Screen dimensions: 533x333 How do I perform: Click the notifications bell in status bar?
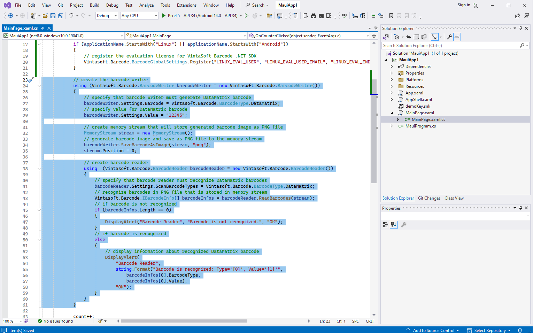tap(520, 330)
